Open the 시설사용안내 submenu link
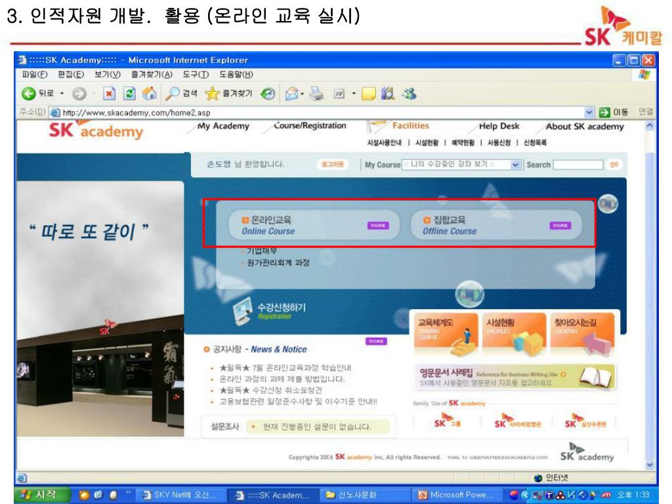This screenshot has width=672, height=504. pyautogui.click(x=385, y=142)
